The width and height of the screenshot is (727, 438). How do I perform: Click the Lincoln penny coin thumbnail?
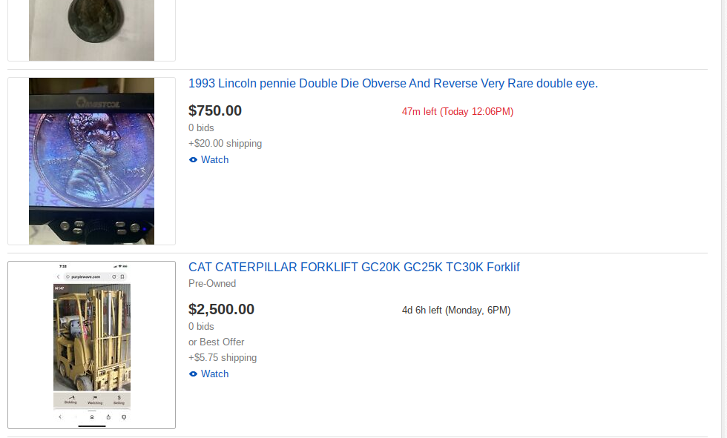(91, 161)
